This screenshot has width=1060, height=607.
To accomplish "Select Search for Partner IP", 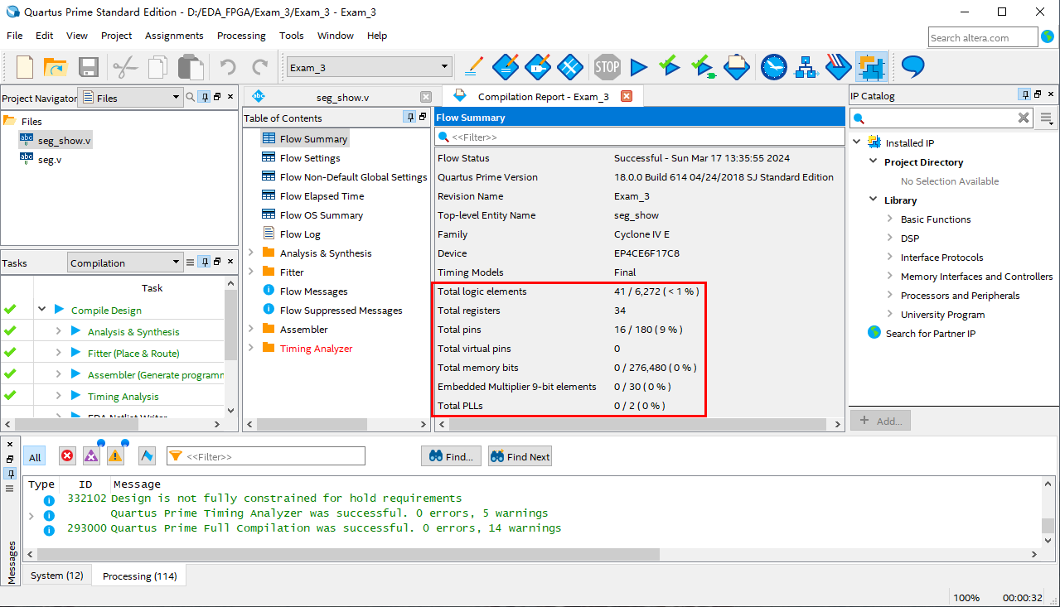I will click(930, 333).
